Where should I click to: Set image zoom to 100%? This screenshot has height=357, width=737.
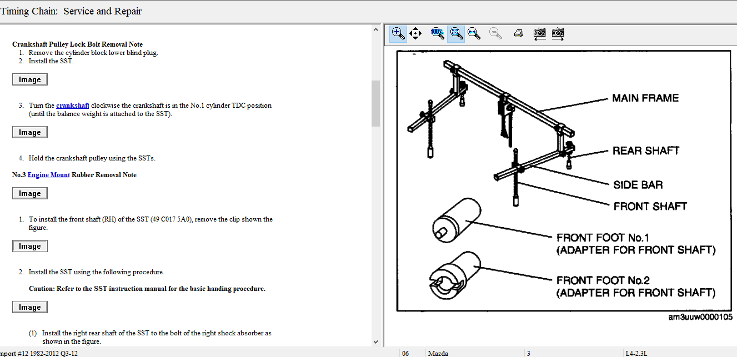pos(438,33)
